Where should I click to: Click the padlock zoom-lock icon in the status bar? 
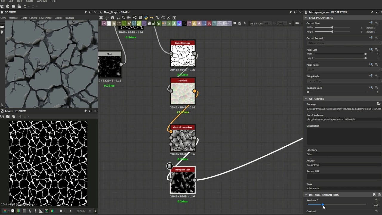[95, 211]
